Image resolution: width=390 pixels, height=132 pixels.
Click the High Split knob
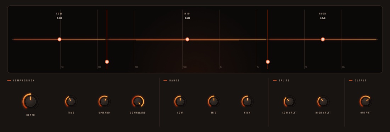[x=323, y=101]
